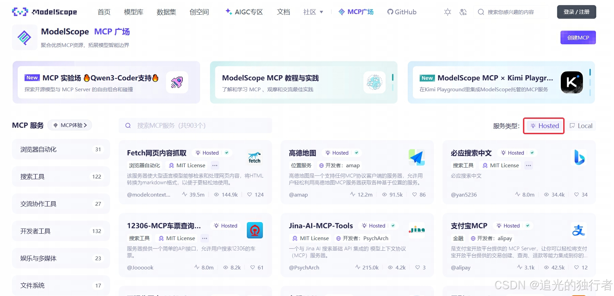Like the 高德地图 service heart icon
614x296 pixels.
(415, 194)
